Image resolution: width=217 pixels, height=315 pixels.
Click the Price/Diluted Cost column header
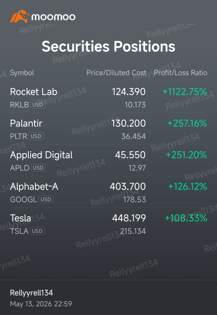[x=116, y=73]
